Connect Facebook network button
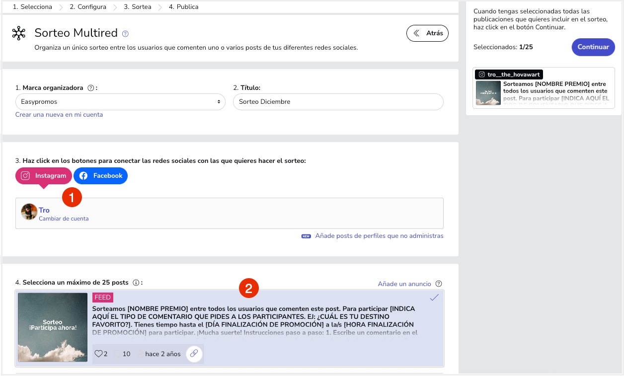Screen dimensions: 624x376 [x=100, y=176]
